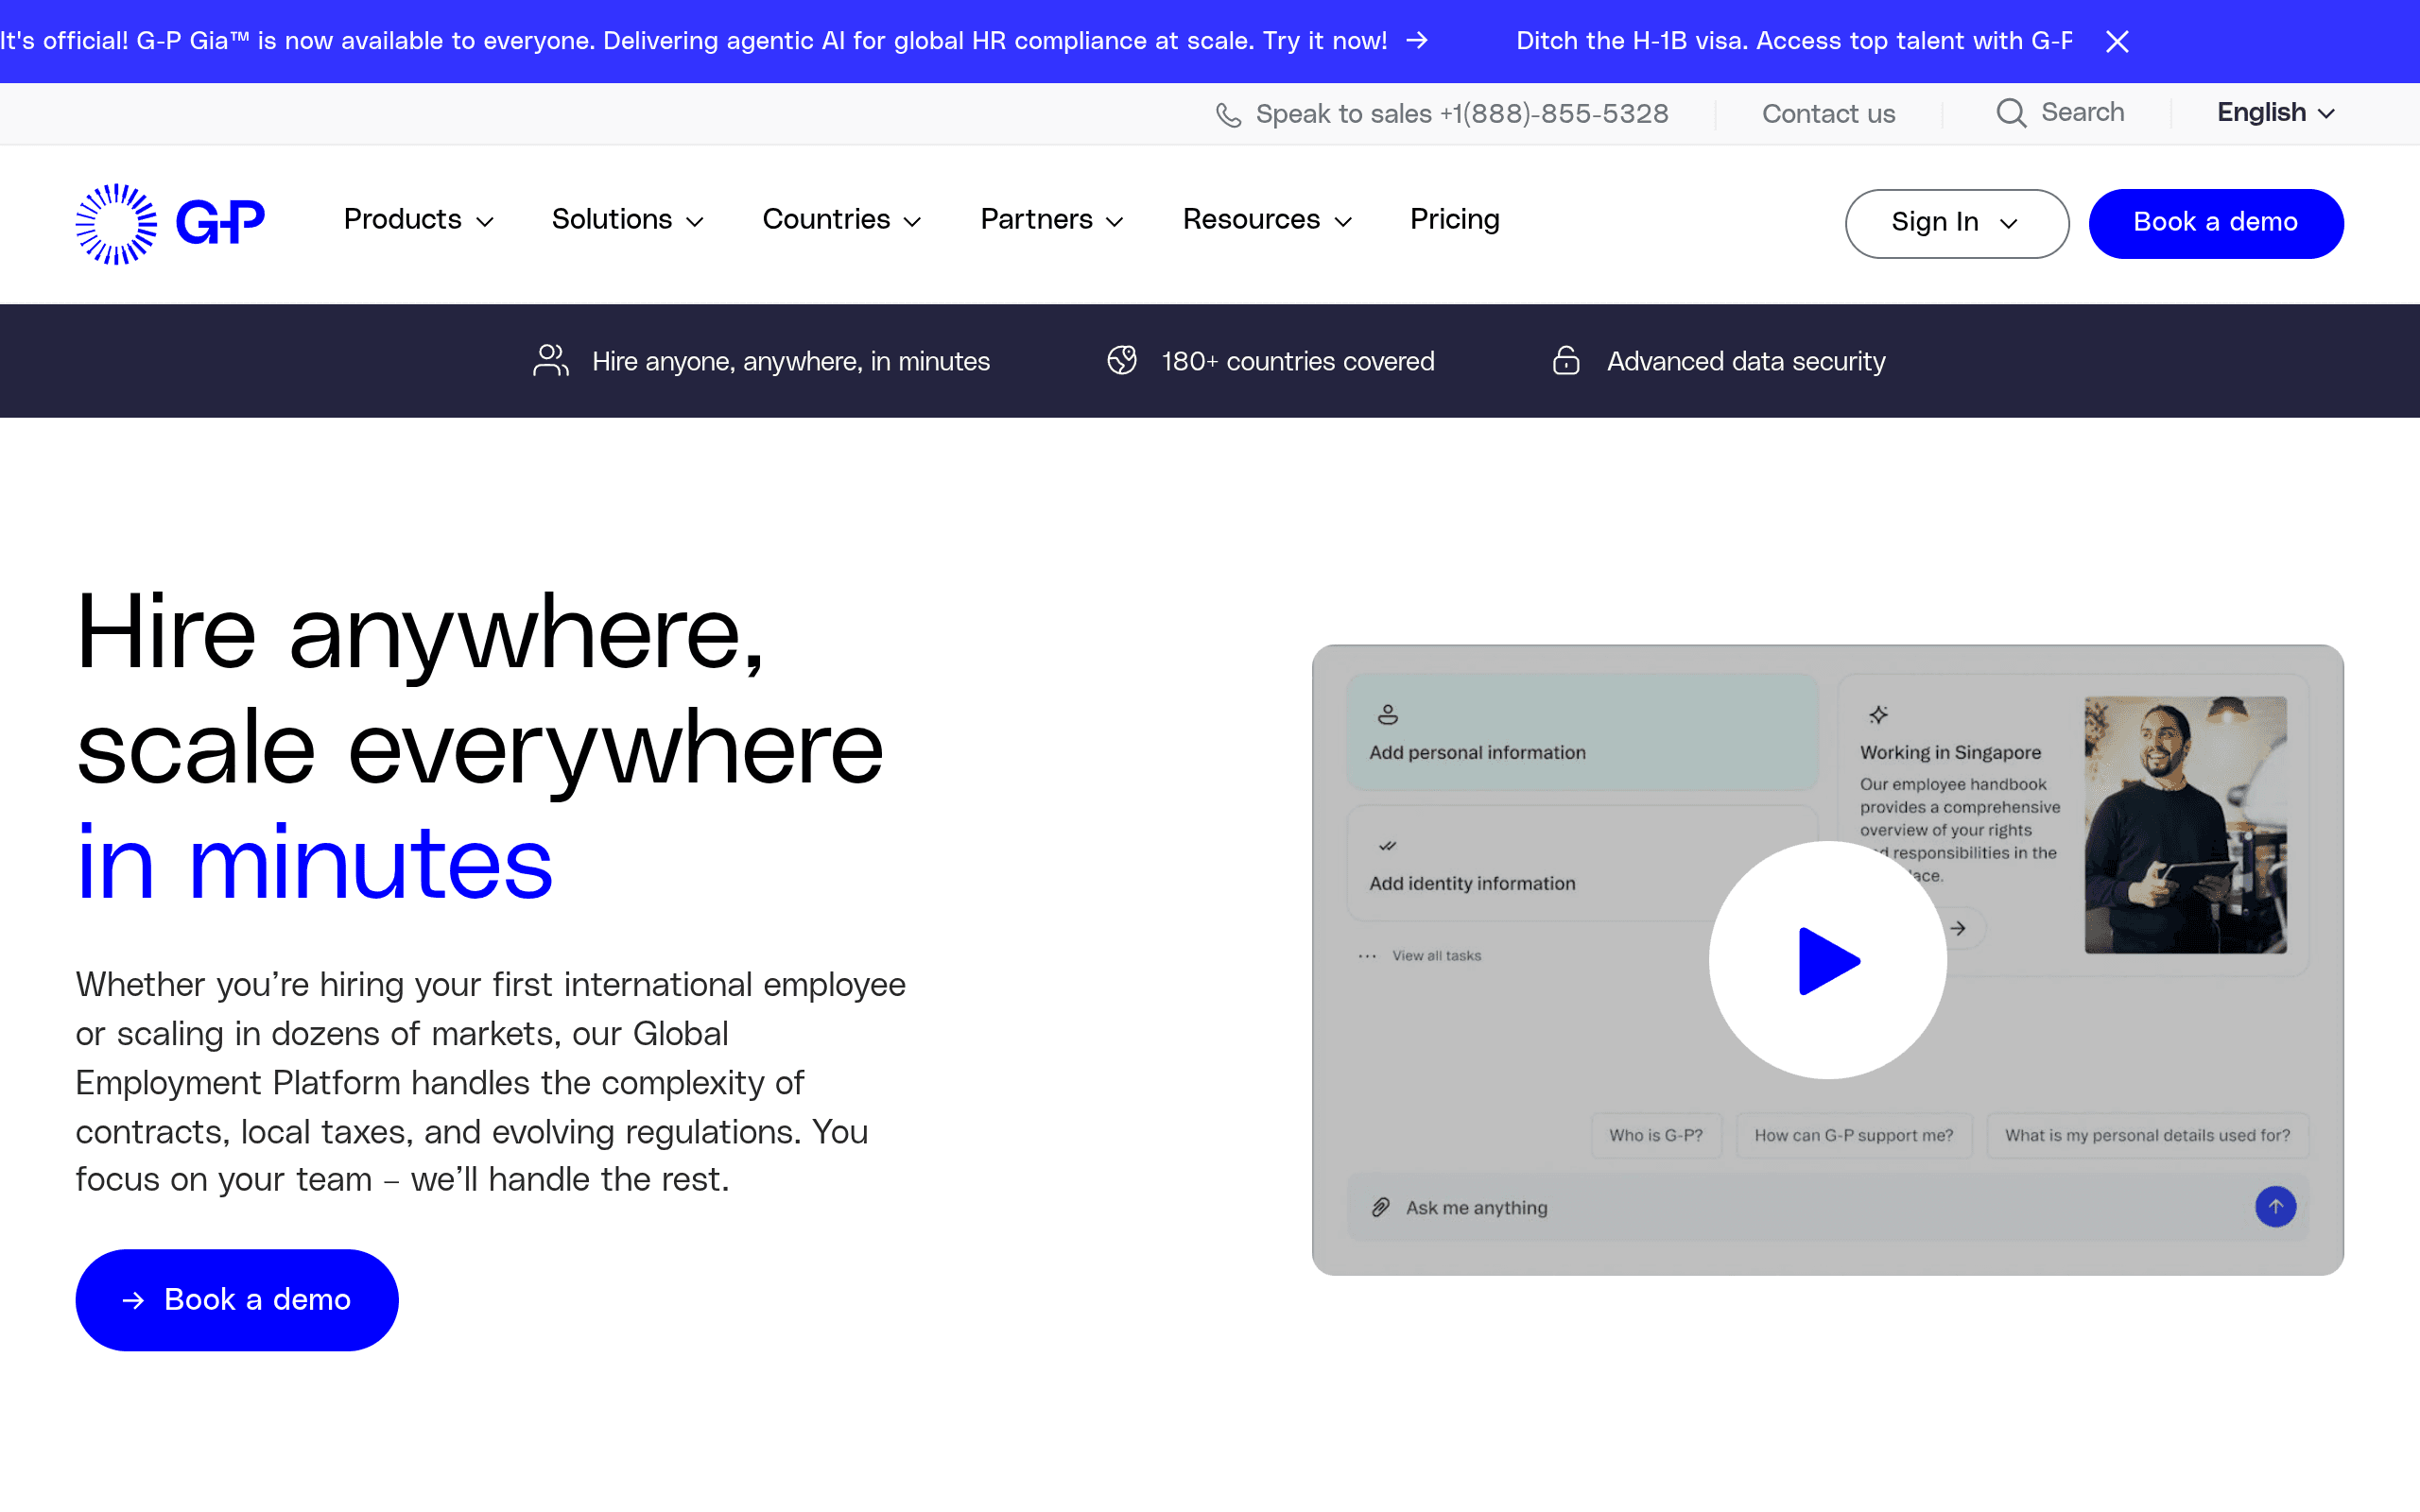Viewport: 2420px width, 1512px height.
Task: Call sales at +1(888)-855-5328
Action: click(x=1442, y=114)
